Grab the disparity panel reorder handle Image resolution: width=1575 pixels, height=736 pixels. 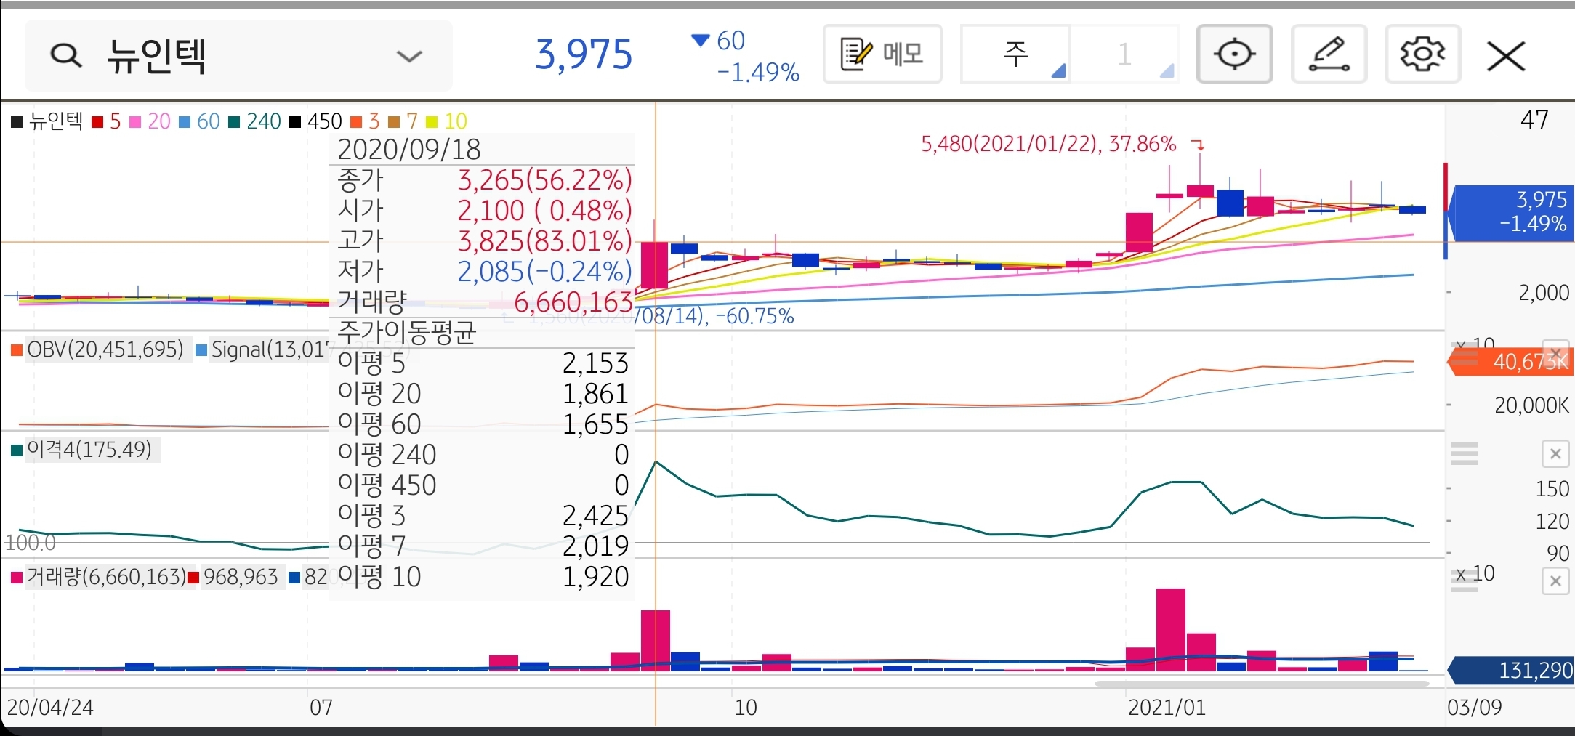point(1464,454)
